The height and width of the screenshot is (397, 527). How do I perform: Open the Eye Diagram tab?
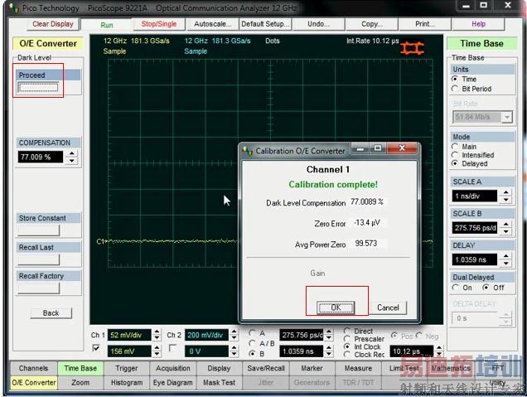172,383
